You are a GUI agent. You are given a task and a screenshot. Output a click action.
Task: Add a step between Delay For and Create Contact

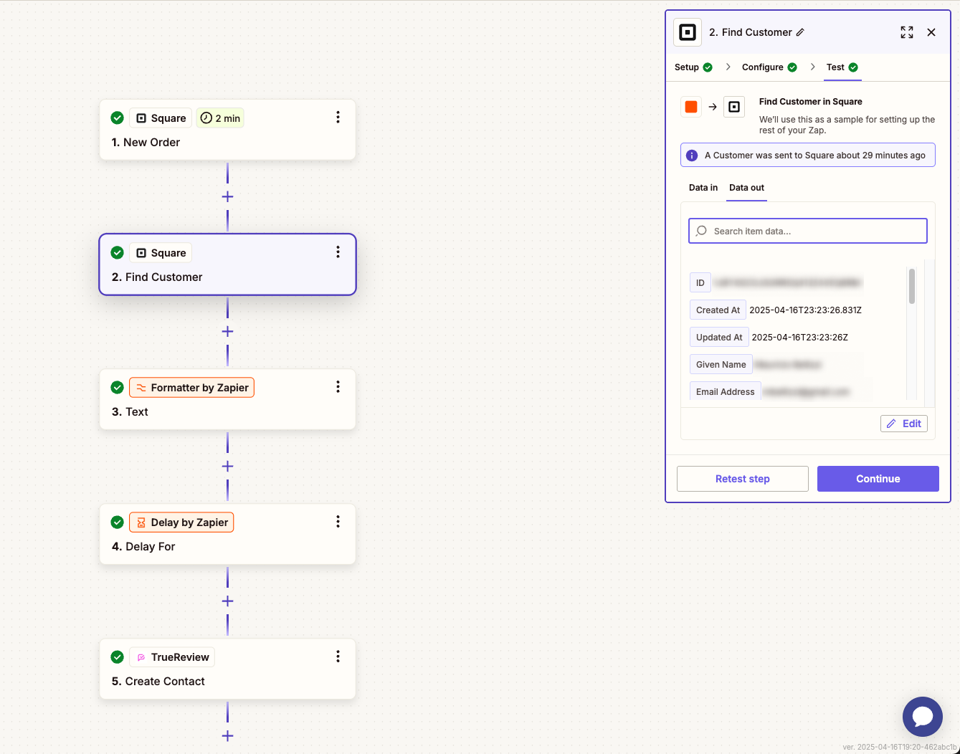tap(227, 601)
